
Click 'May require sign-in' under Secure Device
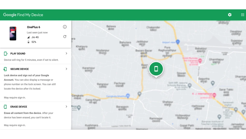pos(15,98)
